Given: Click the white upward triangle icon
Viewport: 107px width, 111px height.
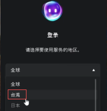Looking at the screenshot, I should point(93,70).
